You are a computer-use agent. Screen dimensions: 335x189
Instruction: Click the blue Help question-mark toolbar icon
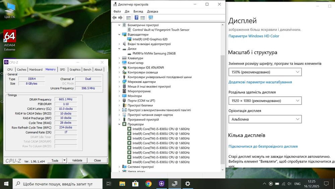click(x=136, y=17)
